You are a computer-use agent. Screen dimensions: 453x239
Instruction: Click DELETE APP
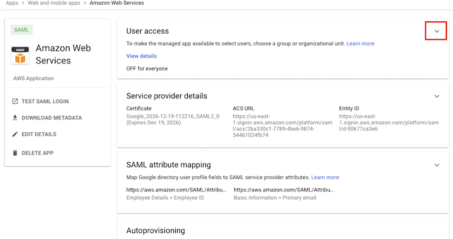pyautogui.click(x=37, y=153)
